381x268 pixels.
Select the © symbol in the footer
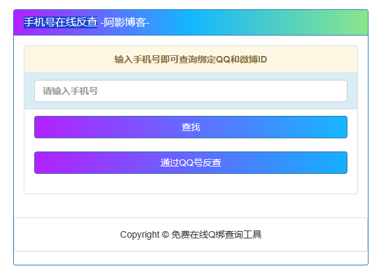click(x=165, y=234)
